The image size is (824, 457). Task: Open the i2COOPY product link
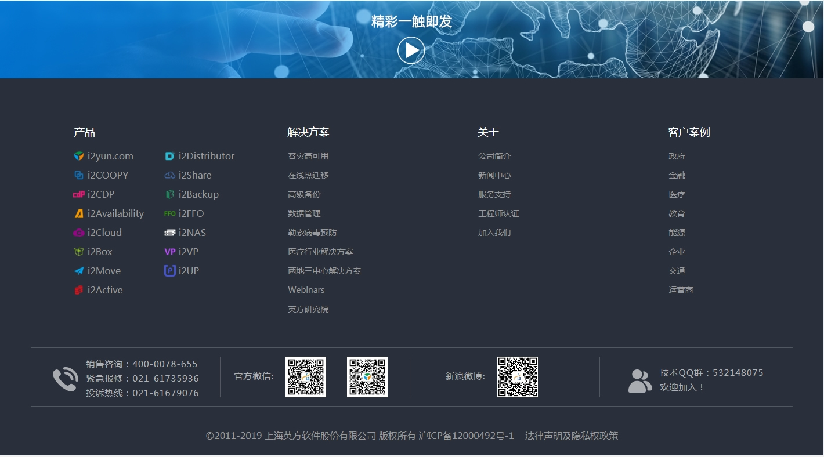click(x=108, y=175)
